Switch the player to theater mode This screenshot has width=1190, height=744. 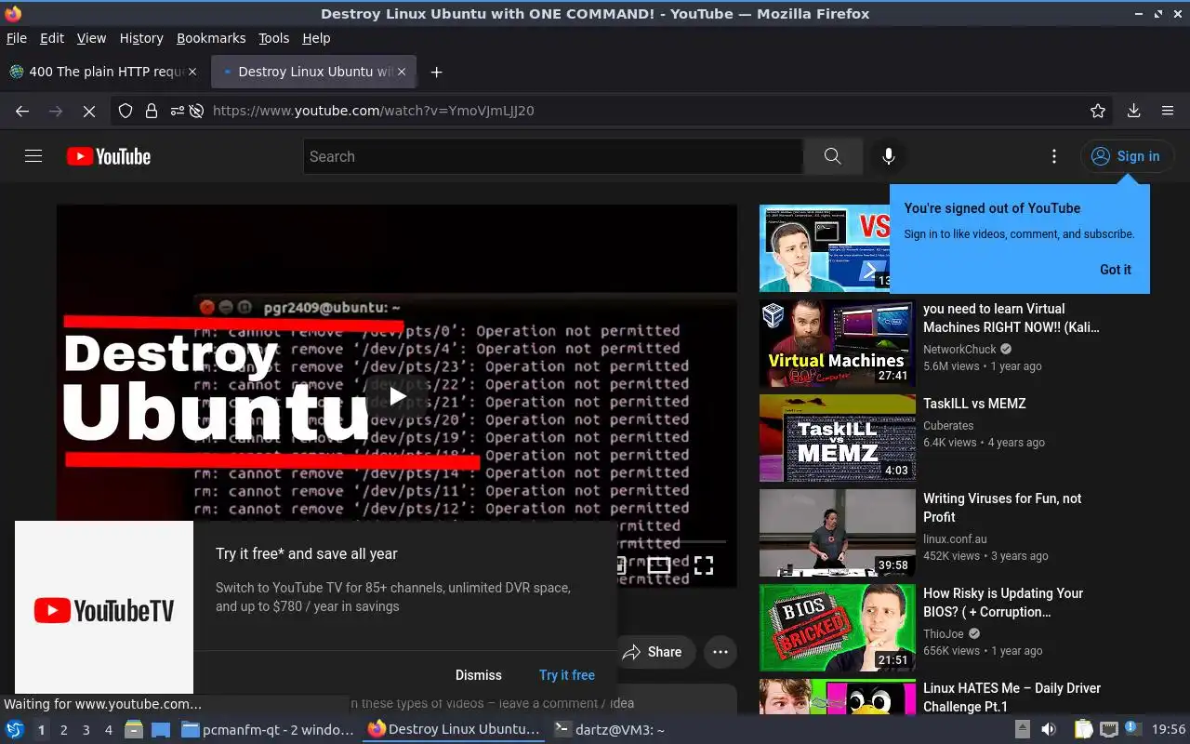click(659, 565)
